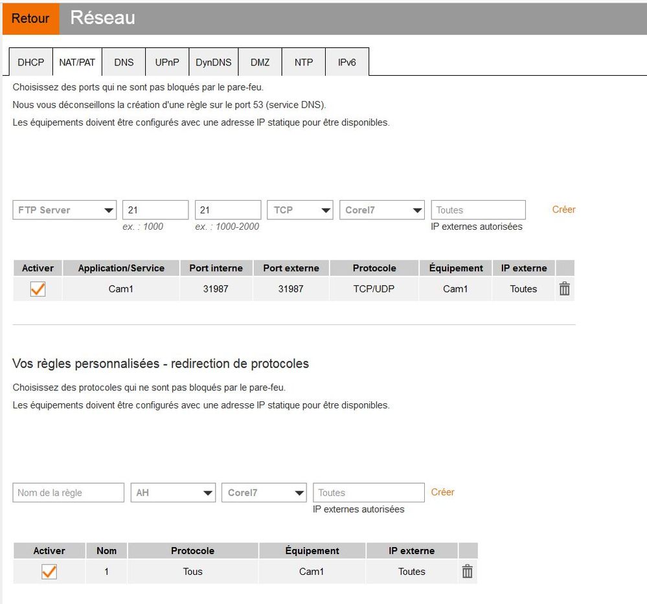The width and height of the screenshot is (647, 604).
Task: Uncheck Activer for Cam1 port rule
Action: [x=38, y=289]
